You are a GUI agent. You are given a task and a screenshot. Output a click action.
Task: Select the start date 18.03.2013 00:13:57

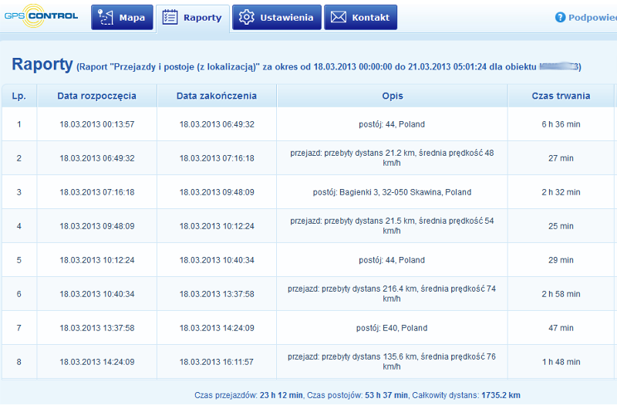[x=97, y=124]
